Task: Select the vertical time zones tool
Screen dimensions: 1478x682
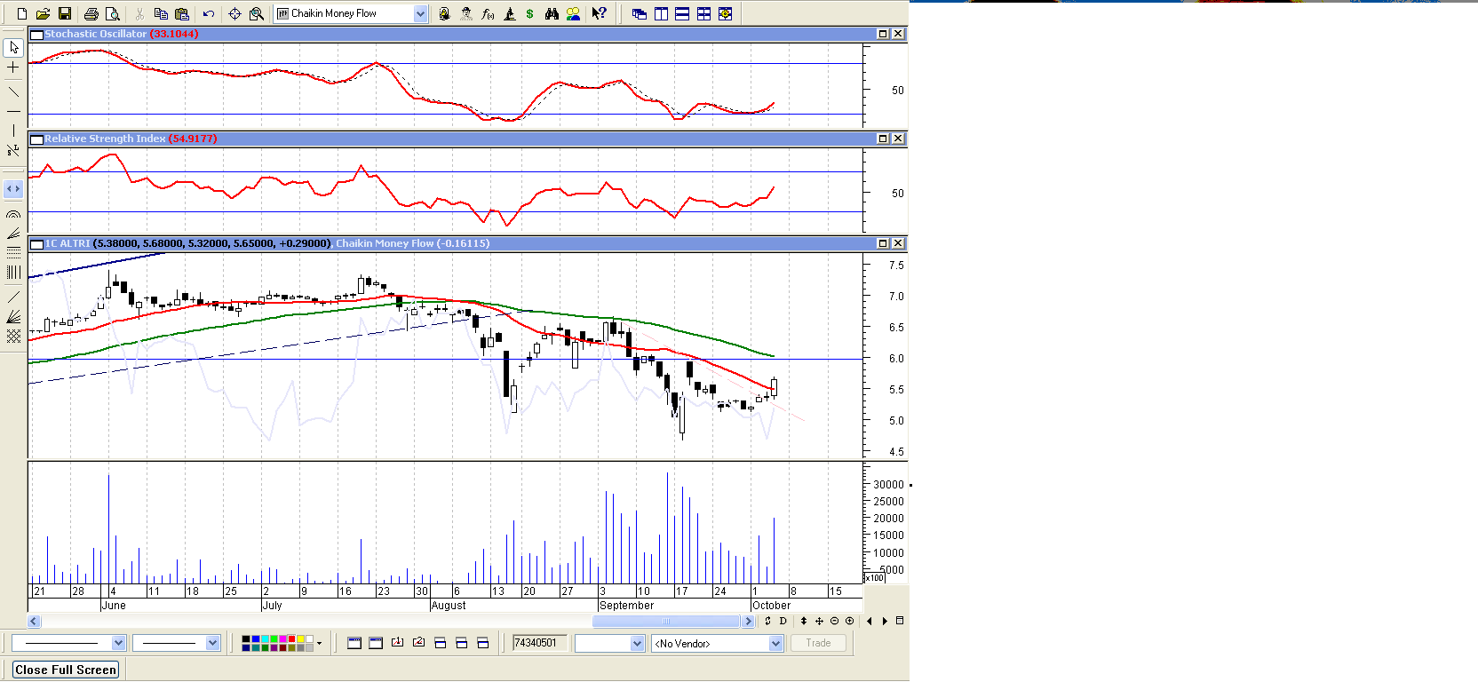Action: click(x=13, y=273)
